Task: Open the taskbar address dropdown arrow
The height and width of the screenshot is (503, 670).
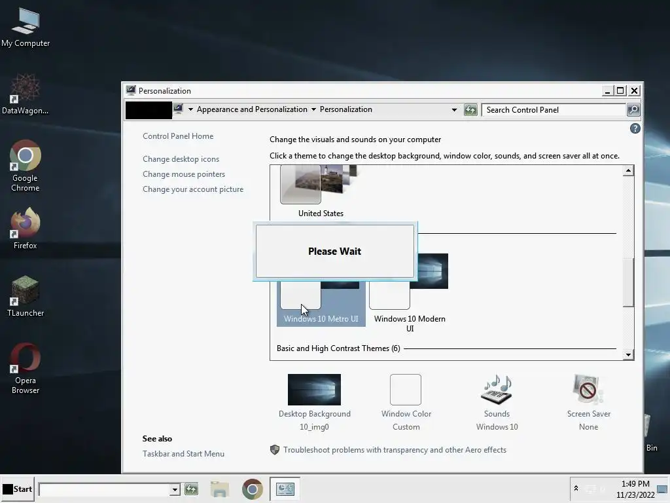Action: click(x=174, y=489)
